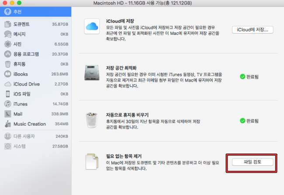Click the hard drive icon for 저장 공간 최적화
Screen dimensions: 284x195
click(x=92, y=73)
